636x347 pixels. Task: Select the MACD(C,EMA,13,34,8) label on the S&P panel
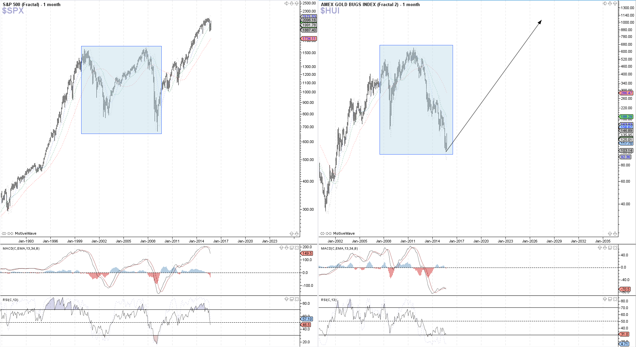point(21,249)
